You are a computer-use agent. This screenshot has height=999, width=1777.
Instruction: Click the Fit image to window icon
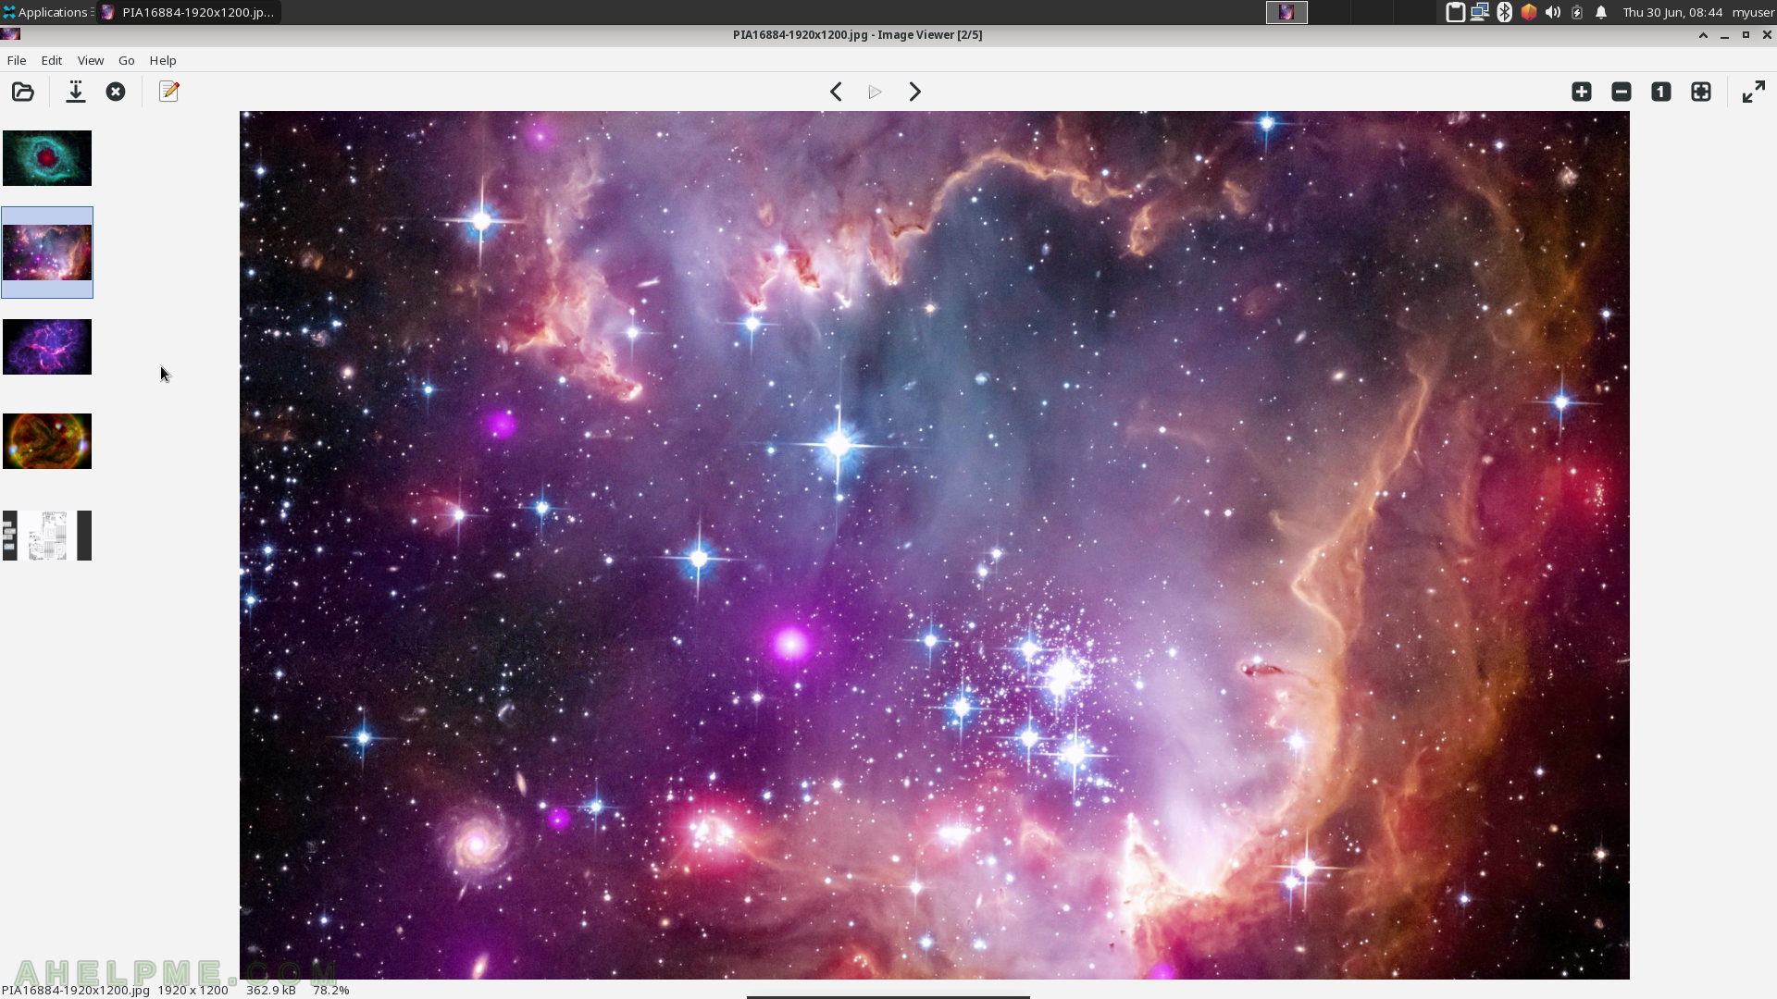click(x=1701, y=92)
